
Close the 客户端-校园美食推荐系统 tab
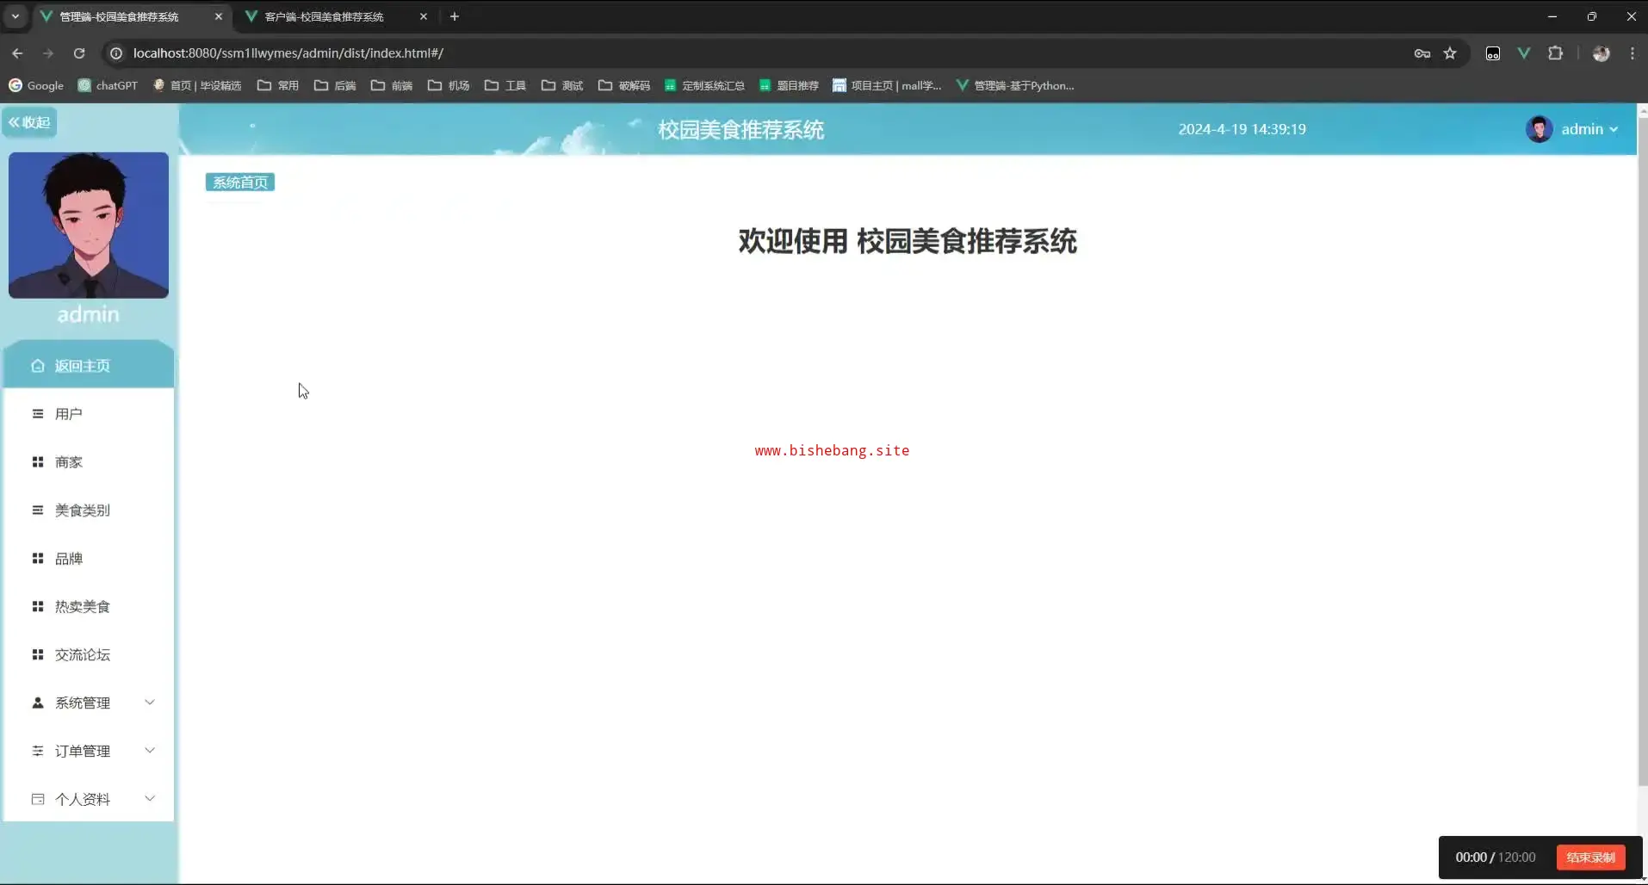point(424,16)
